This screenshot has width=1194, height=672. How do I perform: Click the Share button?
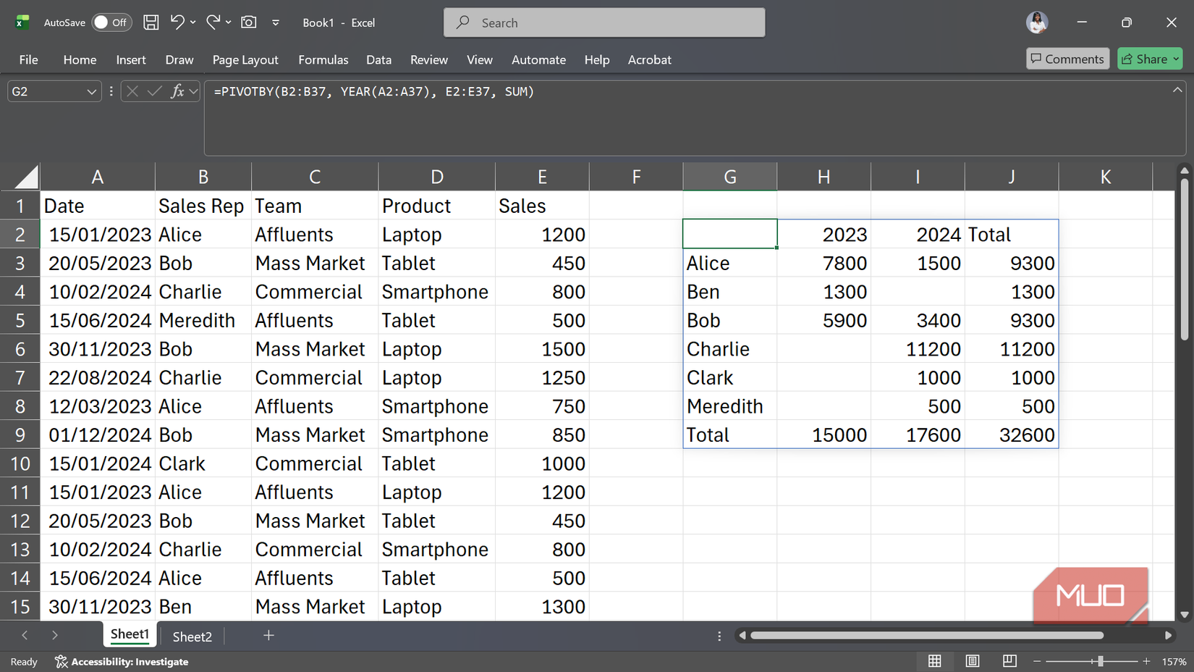(1150, 59)
